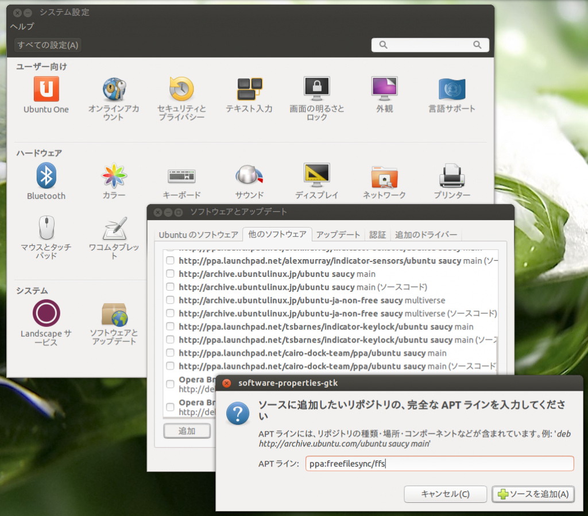Open the 外観 appearance settings
This screenshot has width=588, height=516.
click(x=384, y=95)
